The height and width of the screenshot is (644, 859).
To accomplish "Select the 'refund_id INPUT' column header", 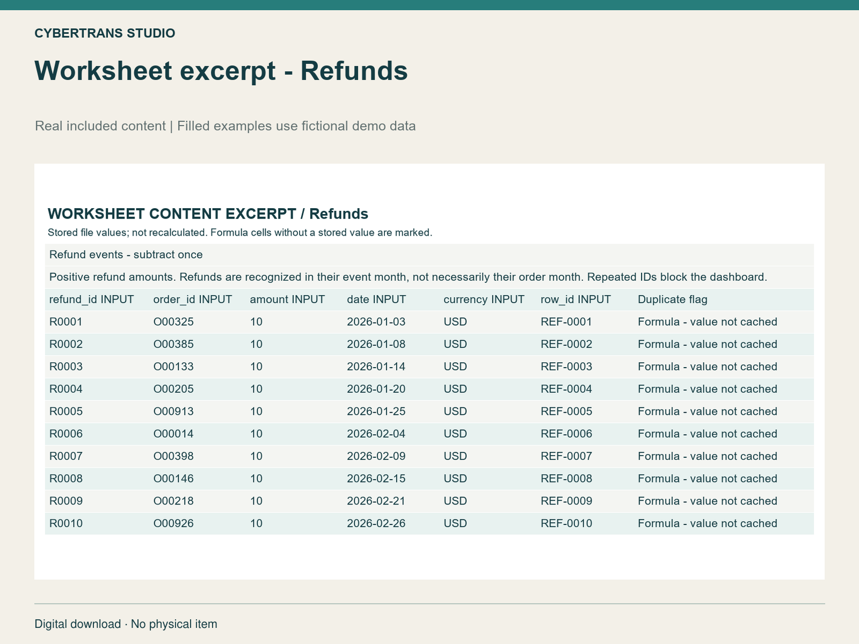I will pos(91,299).
